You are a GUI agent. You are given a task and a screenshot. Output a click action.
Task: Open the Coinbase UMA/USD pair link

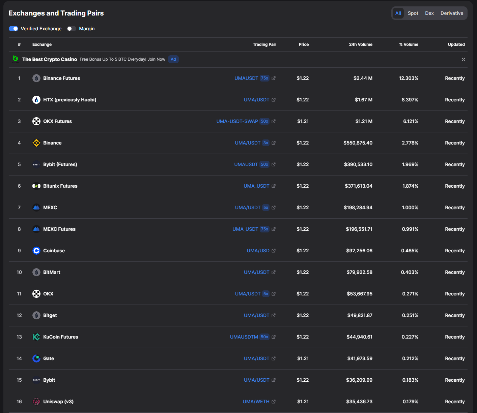pyautogui.click(x=258, y=251)
